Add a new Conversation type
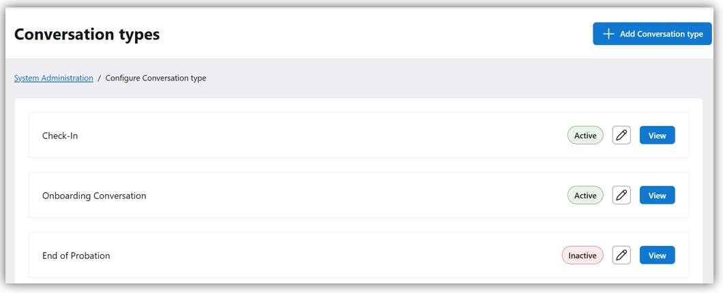This screenshot has width=723, height=293. tap(652, 34)
